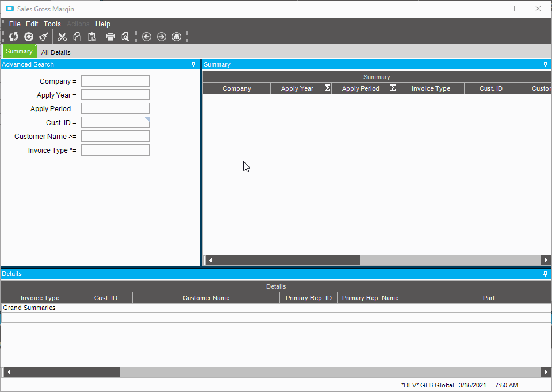Click the Primary Rep. ID column header
Screen dimensions: 552x392
[309, 298]
